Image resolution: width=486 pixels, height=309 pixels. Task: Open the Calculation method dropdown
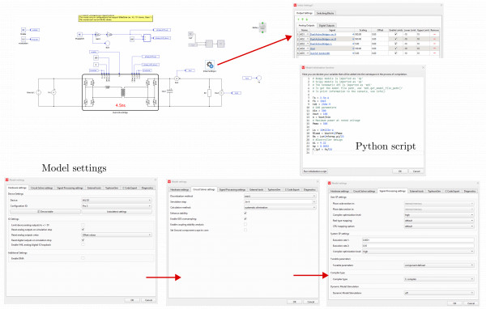(x=280, y=207)
